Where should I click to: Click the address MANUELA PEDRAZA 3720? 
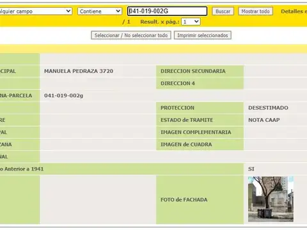click(79, 71)
